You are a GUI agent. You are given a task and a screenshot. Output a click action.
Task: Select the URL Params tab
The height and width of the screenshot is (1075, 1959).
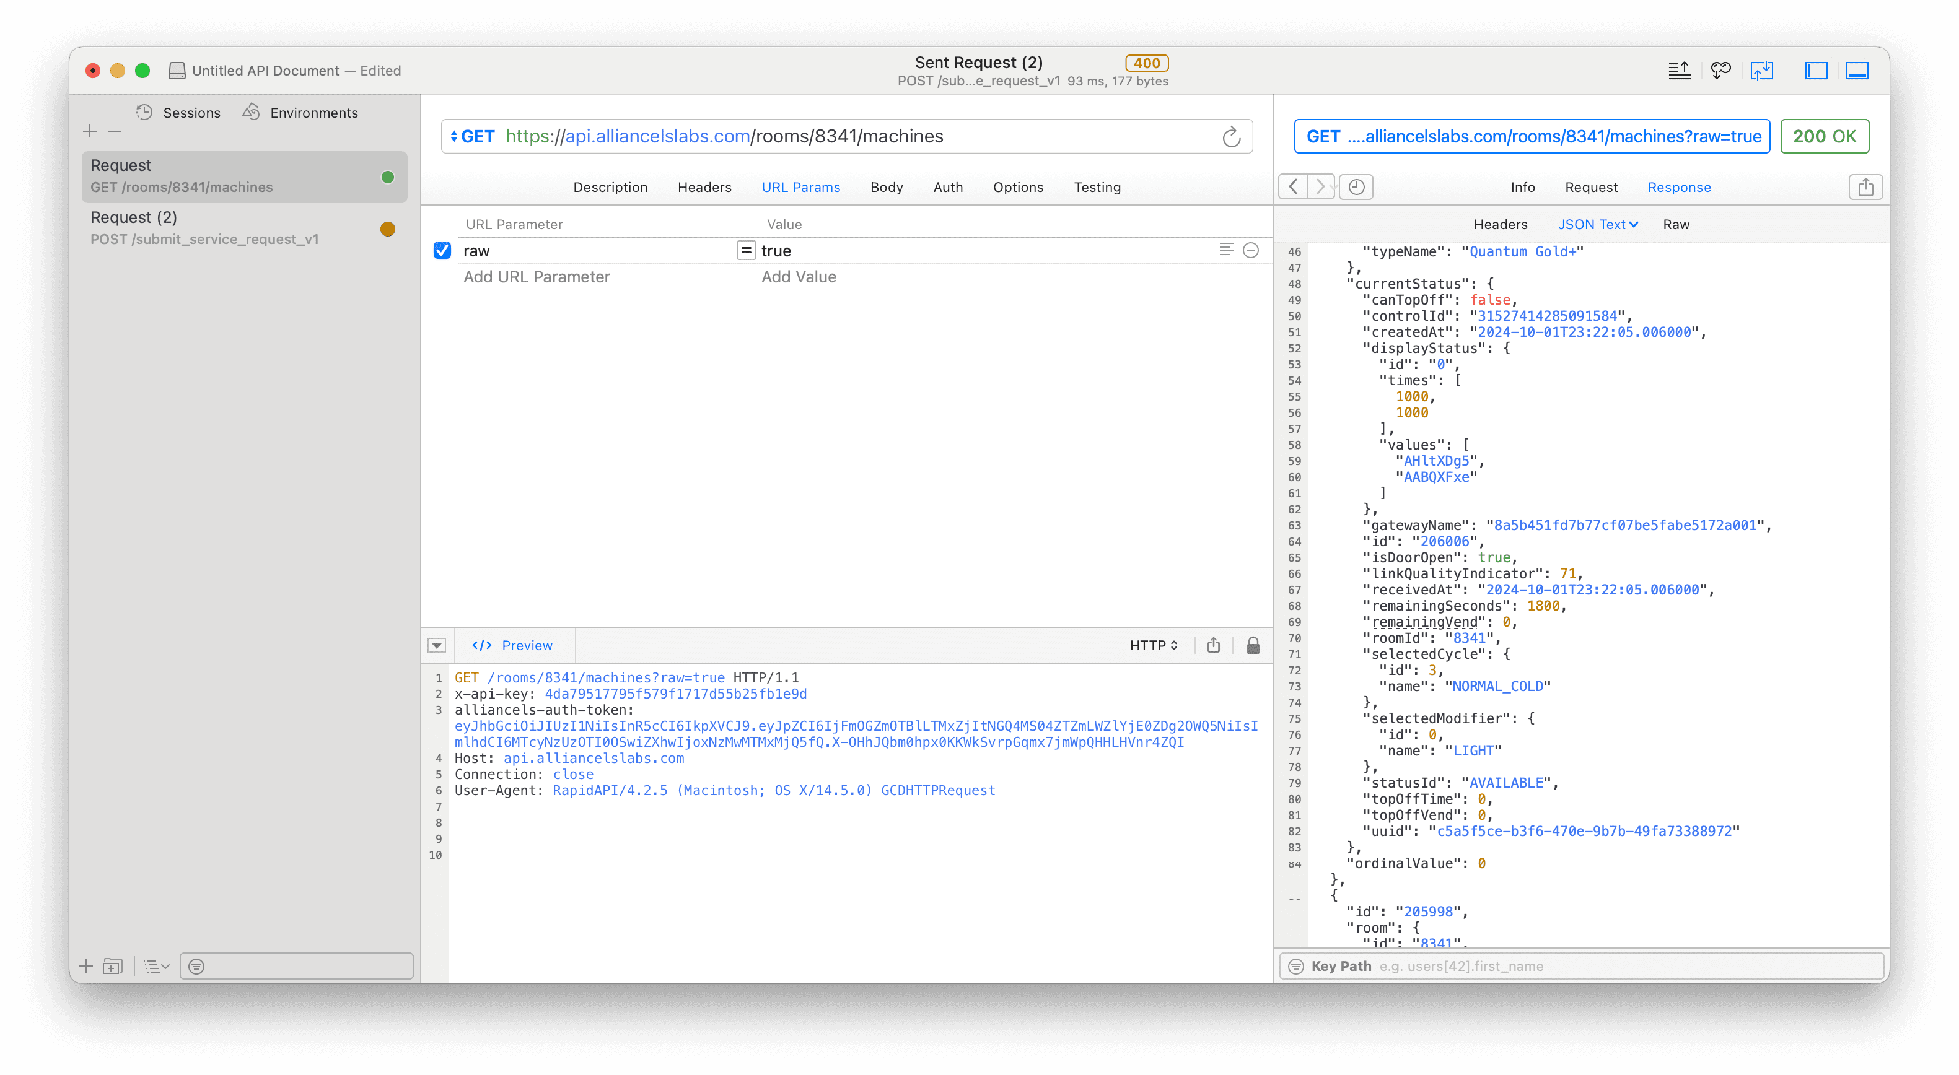[801, 187]
